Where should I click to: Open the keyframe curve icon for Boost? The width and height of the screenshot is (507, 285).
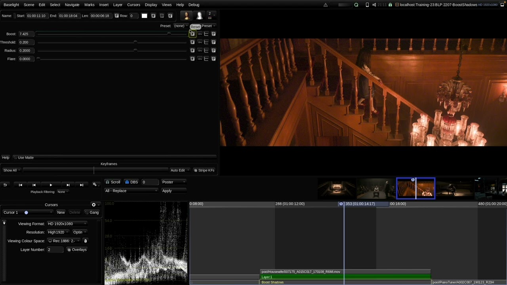pyautogui.click(x=206, y=34)
